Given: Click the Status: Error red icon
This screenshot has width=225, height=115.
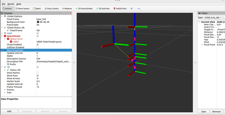Looking at the screenshot, I should click(x=8, y=39).
